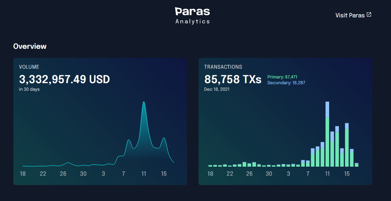
Task: Click axis label 15 in volume chart
Action: (164, 174)
